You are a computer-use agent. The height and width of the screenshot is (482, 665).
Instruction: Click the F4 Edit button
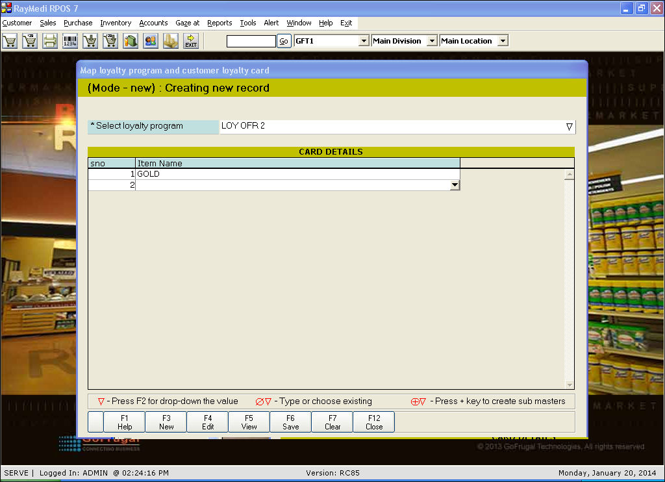208,422
